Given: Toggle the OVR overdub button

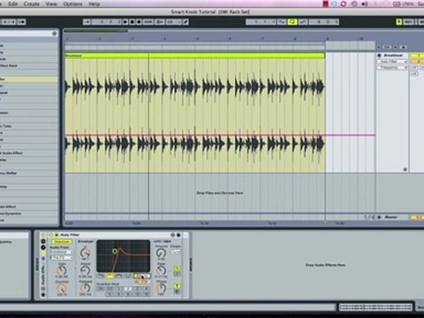Looking at the screenshot, I should coord(148,22).
